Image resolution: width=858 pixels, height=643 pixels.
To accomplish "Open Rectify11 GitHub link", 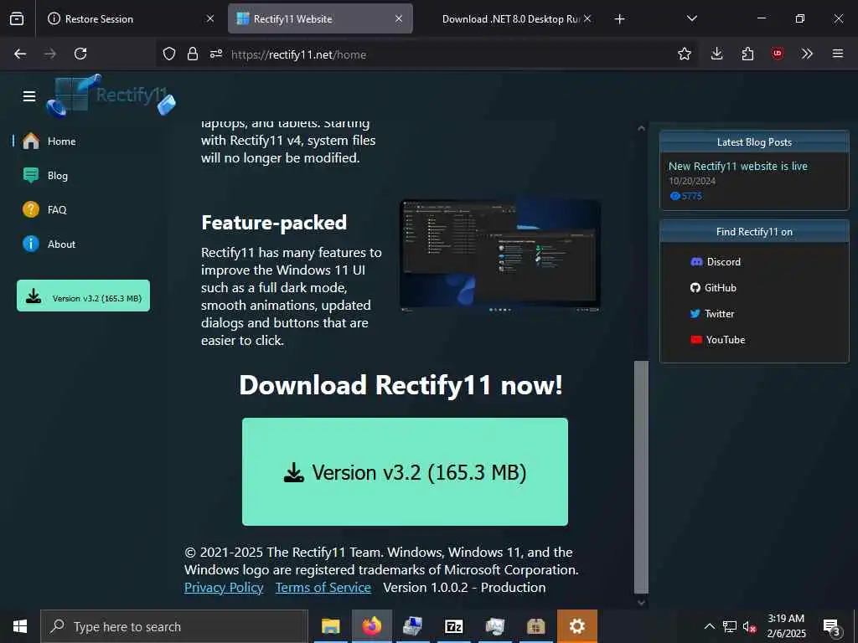I will click(713, 288).
